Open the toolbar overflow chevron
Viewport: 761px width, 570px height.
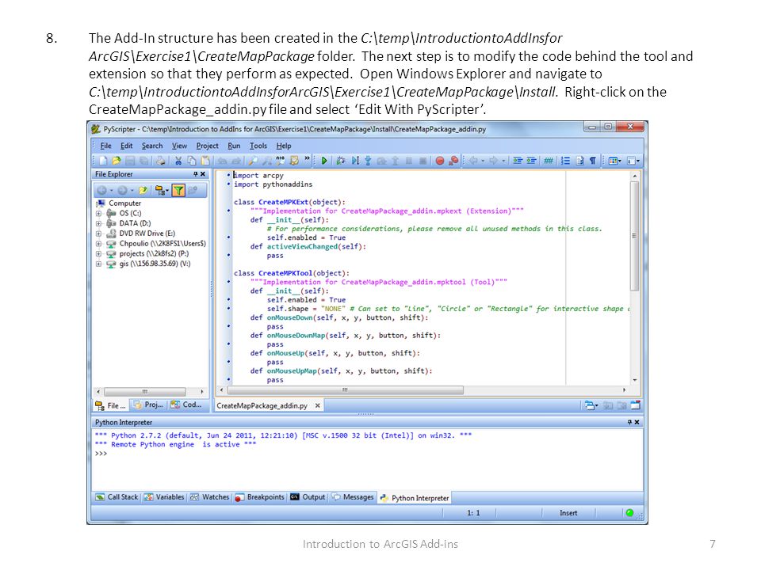click(308, 158)
